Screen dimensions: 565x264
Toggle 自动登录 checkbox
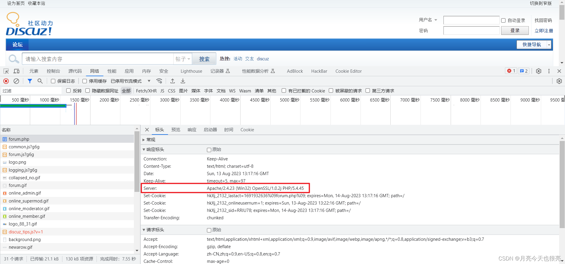click(503, 20)
